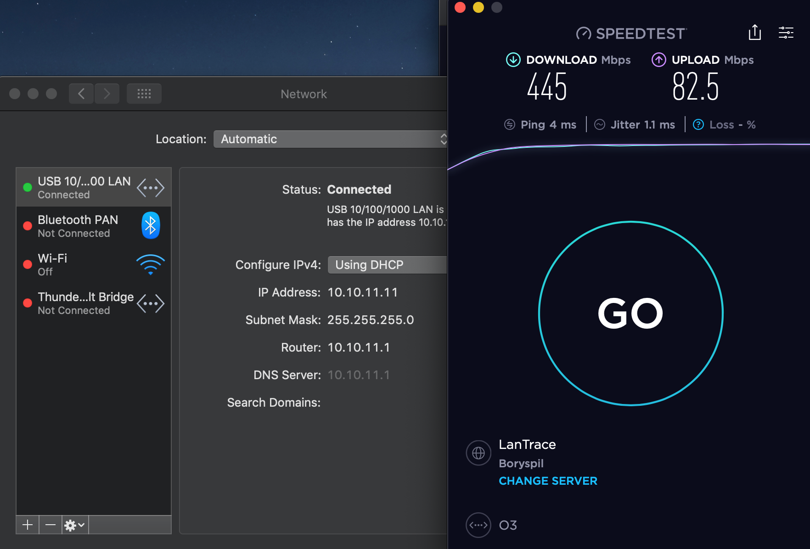Click the CHANGE SERVER link
Viewport: 810px width, 549px height.
(548, 481)
